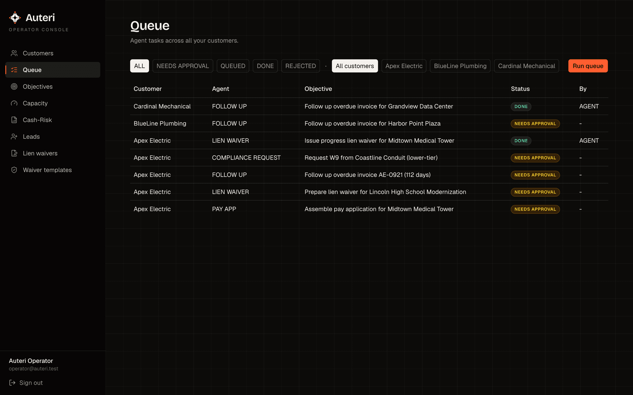
Task: Click NEEDS APPROVAL badge on Lincoln High School row
Action: point(535,192)
